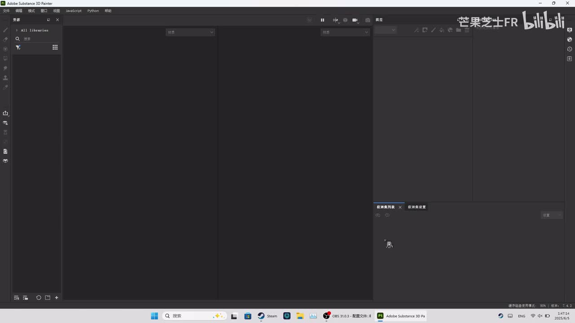Open the 模式 menu
Image resolution: width=575 pixels, height=323 pixels.
point(31,11)
